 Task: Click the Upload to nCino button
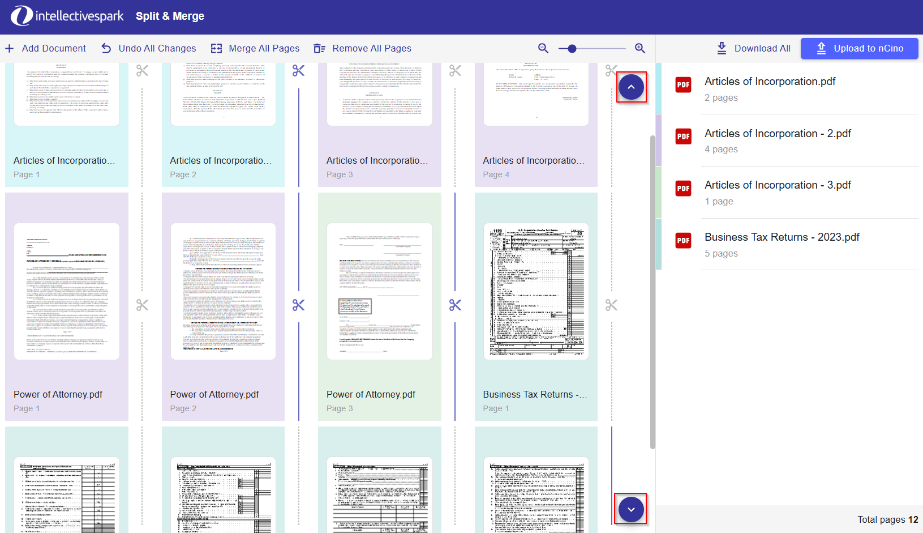tap(859, 49)
